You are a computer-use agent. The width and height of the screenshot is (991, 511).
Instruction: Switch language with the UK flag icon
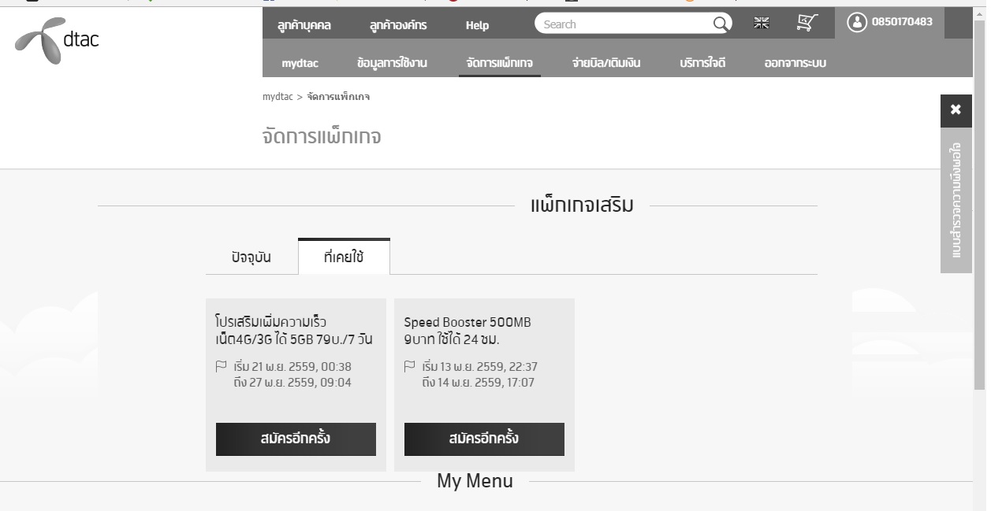coord(762,23)
